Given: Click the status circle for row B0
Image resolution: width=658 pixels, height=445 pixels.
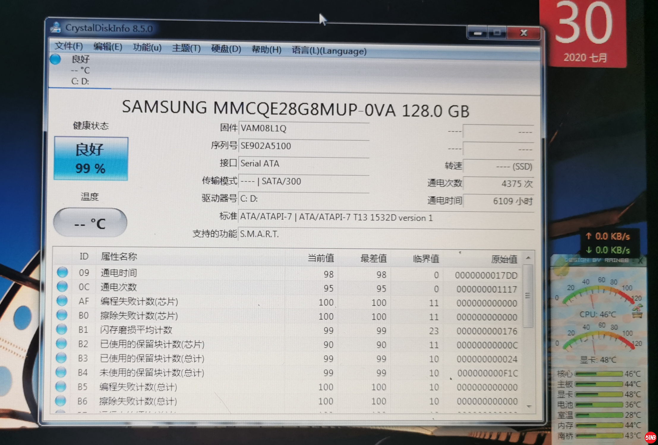Looking at the screenshot, I should click(62, 315).
